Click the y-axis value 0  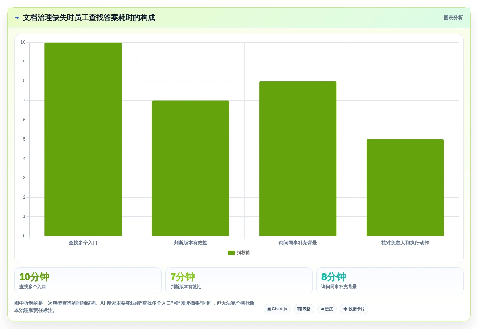tap(24, 236)
